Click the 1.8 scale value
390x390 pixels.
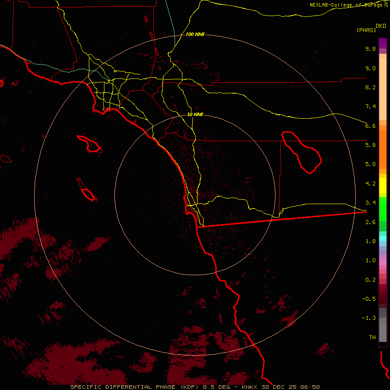point(370,241)
